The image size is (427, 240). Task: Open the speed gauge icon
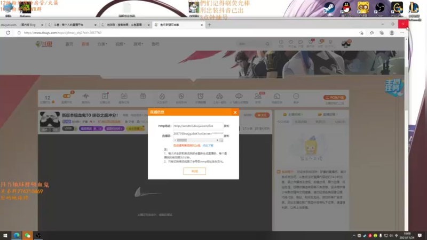pyautogui.click(x=277, y=96)
